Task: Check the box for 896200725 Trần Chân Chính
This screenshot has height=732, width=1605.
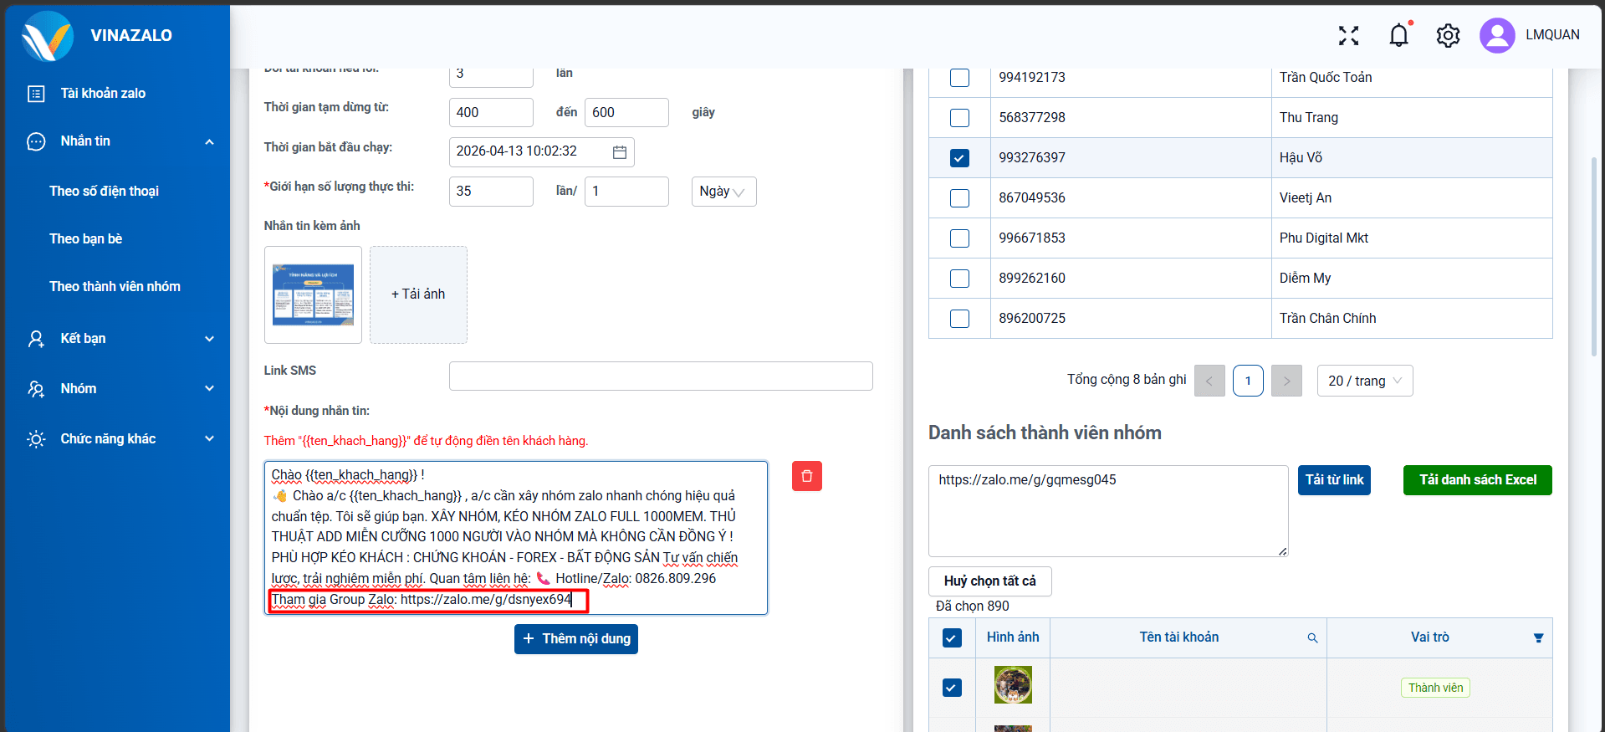Action: [959, 319]
